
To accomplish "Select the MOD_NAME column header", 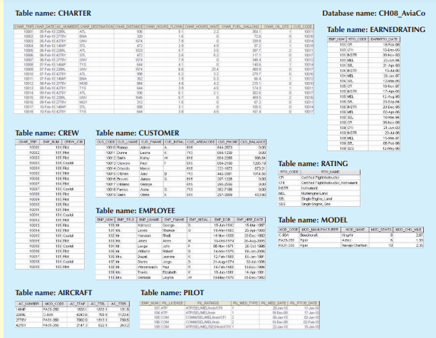I will [355, 230].
